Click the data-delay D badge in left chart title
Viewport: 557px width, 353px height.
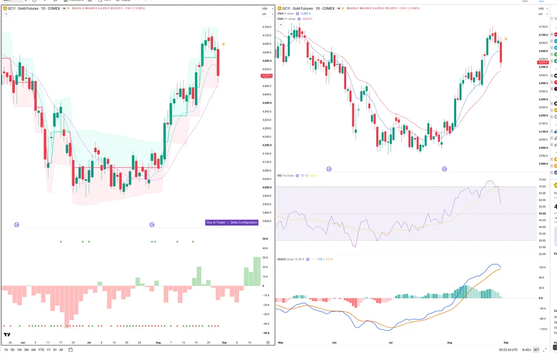click(x=68, y=8)
